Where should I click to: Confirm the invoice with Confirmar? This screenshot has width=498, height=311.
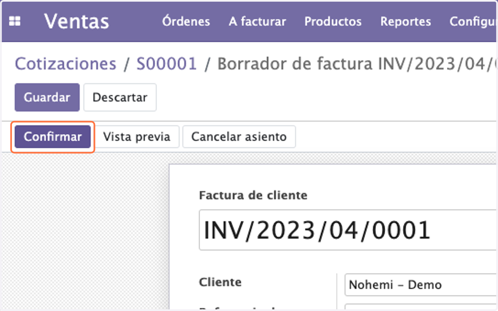(53, 137)
